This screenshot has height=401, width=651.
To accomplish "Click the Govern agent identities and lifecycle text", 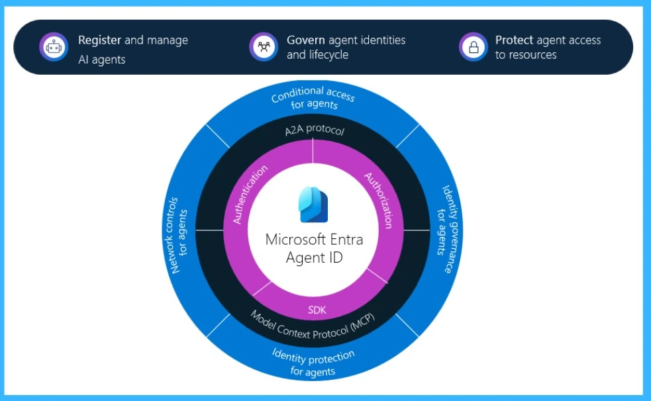I will [x=346, y=47].
